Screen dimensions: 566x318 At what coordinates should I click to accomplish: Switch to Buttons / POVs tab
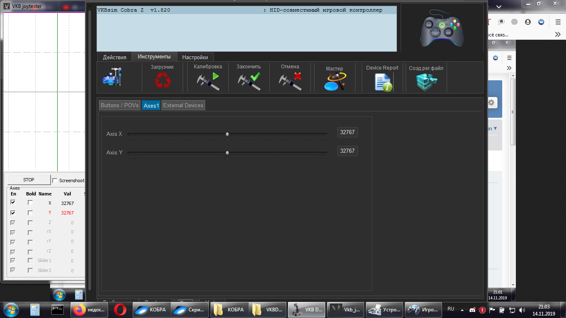[x=120, y=105]
